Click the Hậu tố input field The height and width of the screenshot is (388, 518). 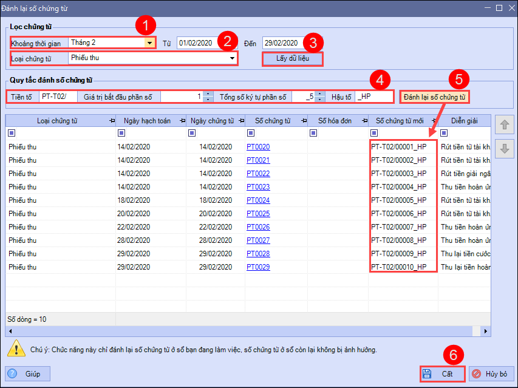pyautogui.click(x=374, y=97)
